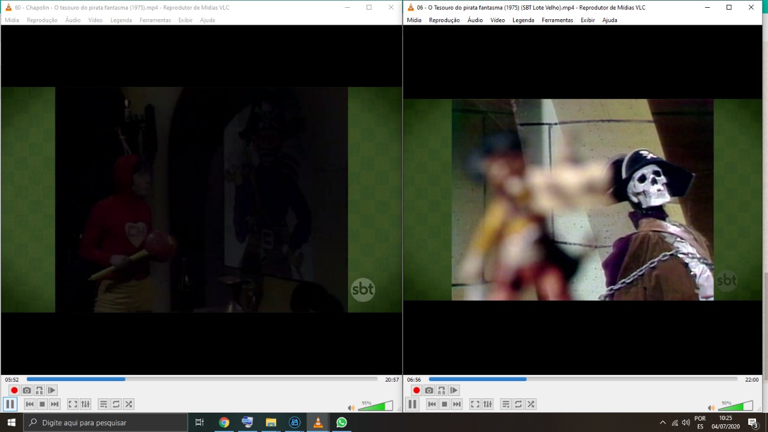Screen dimensions: 768x432
Task: Open Ferramentas menu in left VLC window
Action: coord(155,20)
